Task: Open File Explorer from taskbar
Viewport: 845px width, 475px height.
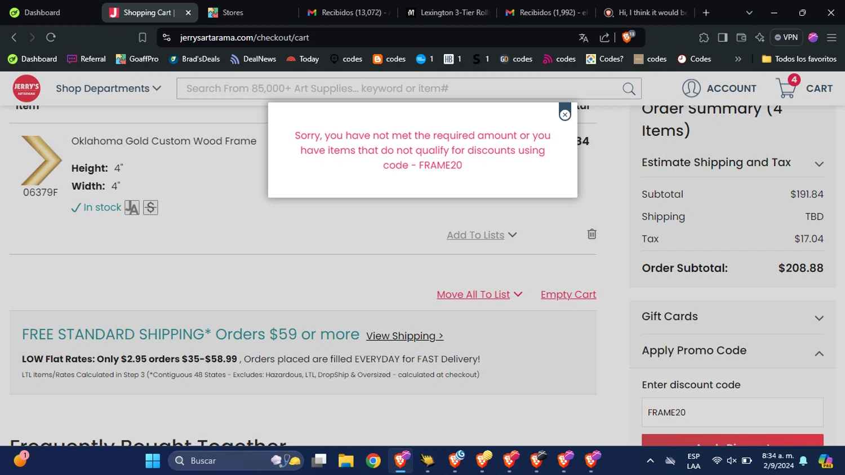Action: click(345, 461)
